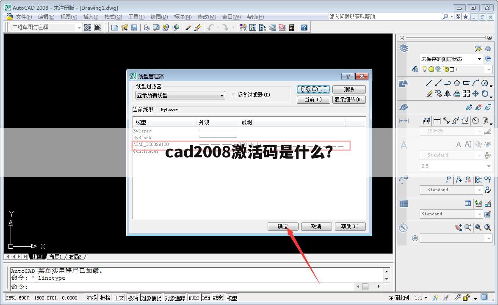Click the 当前(C) button
This screenshot has height=305, width=498.
(x=313, y=100)
